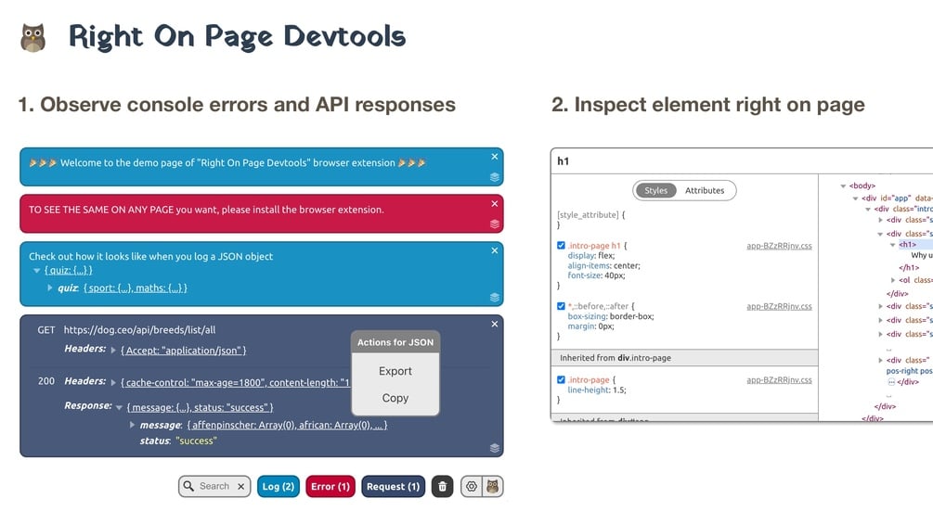Uncheck the .intro-page line-height rule checkbox
Viewport: 933px width, 524px height.
[561, 379]
